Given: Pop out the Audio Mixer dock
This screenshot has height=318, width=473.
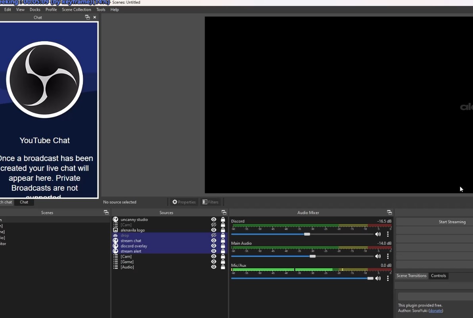Looking at the screenshot, I should [389, 213].
